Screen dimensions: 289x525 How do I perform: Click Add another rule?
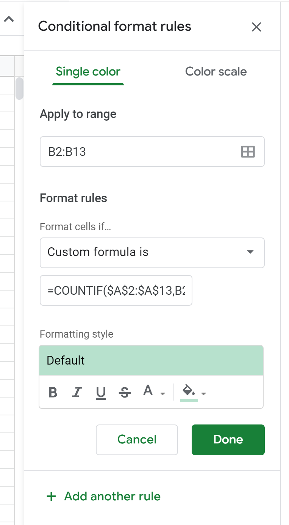(103, 496)
